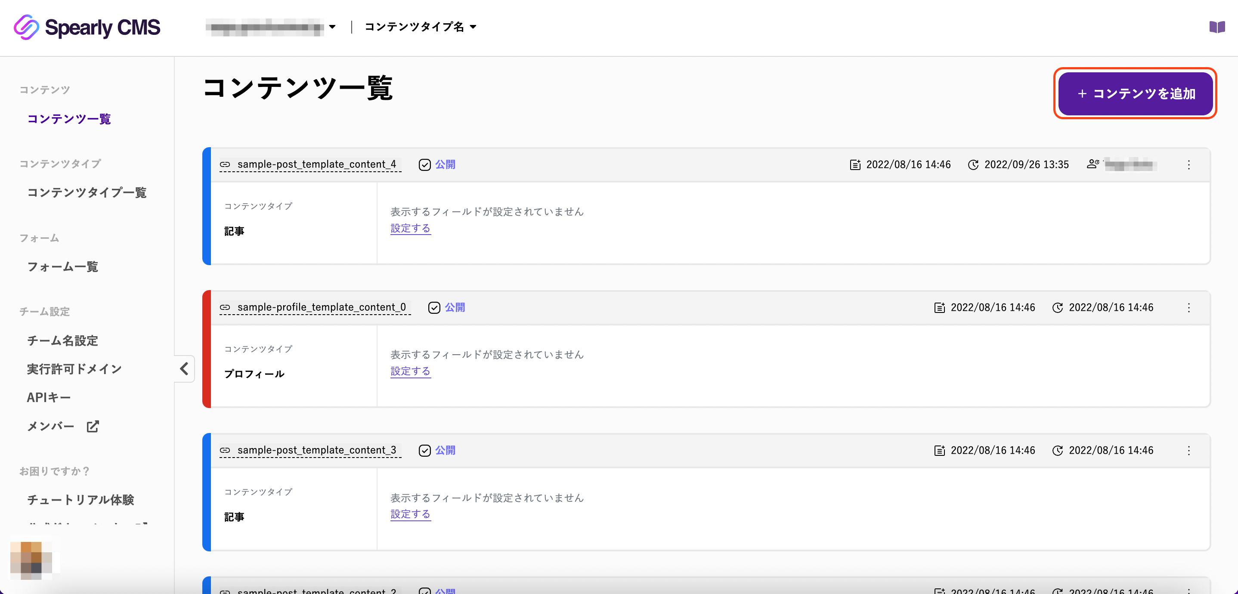Click updated date 2022/09/26 13:35
The image size is (1238, 594).
[1027, 164]
